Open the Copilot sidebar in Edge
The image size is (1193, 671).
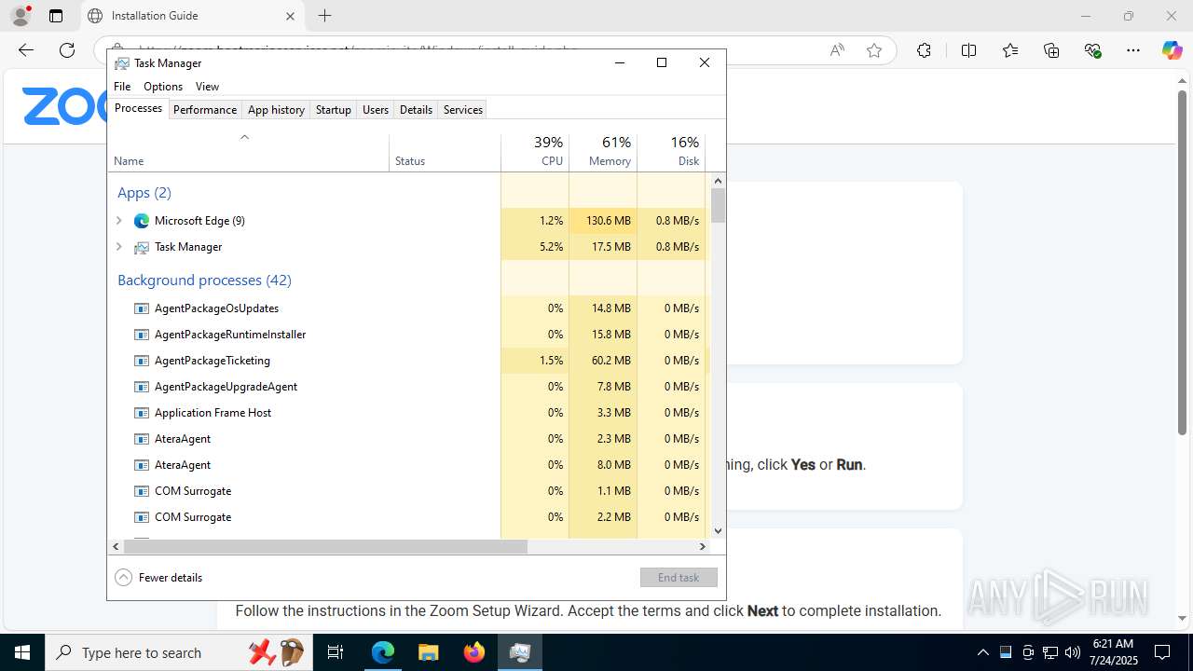pyautogui.click(x=1172, y=50)
